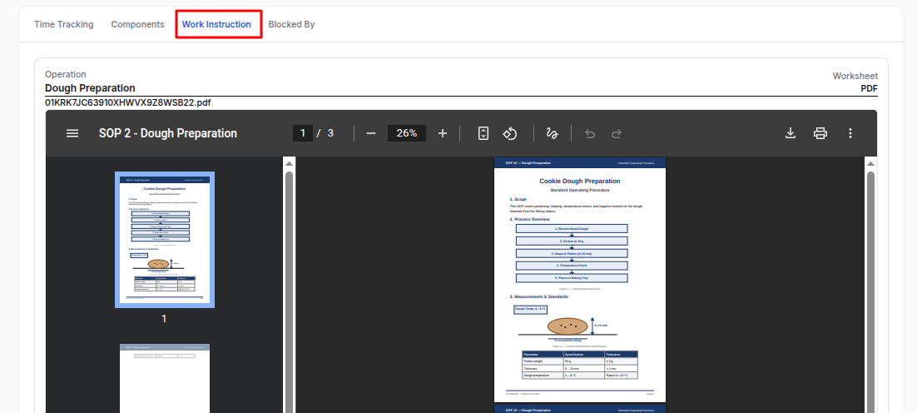Click the thumbnail panel scrollbar track

tap(289, 291)
